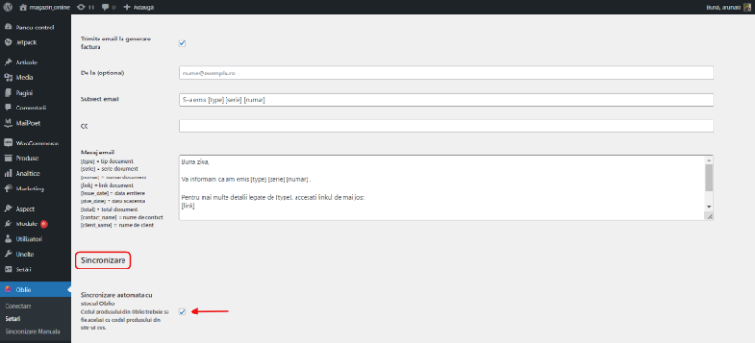Expand the Adaugă new content menu
Viewport: 755px width, 343px height.
click(139, 7)
